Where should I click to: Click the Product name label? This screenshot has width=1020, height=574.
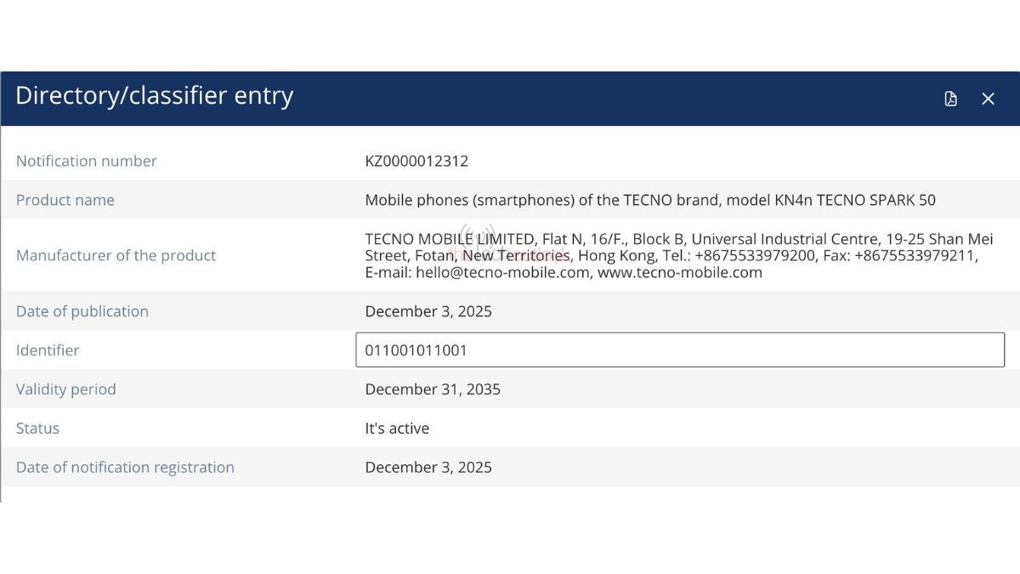[x=65, y=200]
